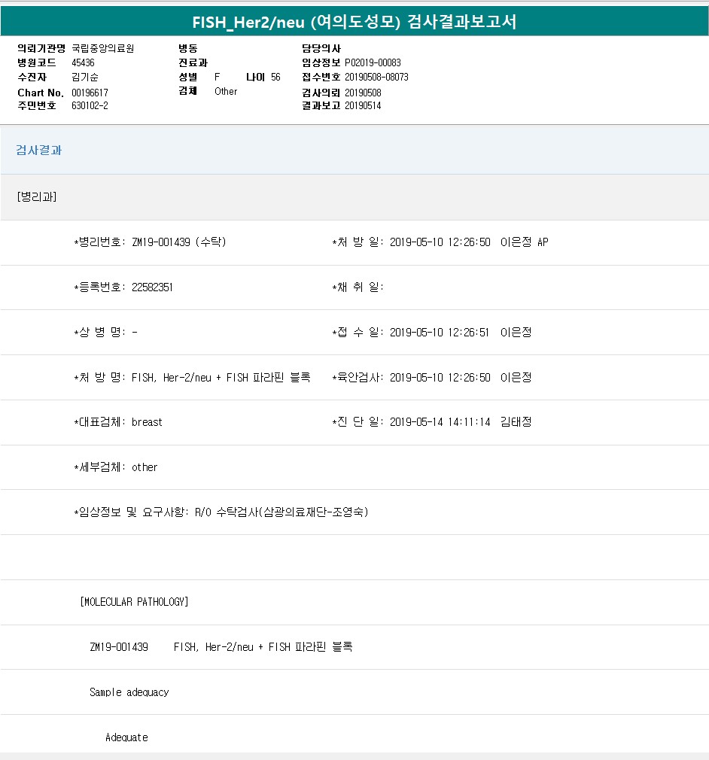709x760 pixels.
Task: Click the '*처 방 명' row with FISH, Her-2/neu
Action: point(192,377)
